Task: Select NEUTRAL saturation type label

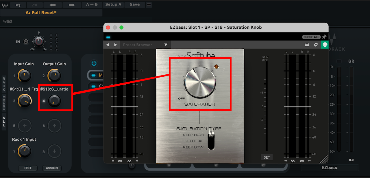Action: click(x=194, y=141)
